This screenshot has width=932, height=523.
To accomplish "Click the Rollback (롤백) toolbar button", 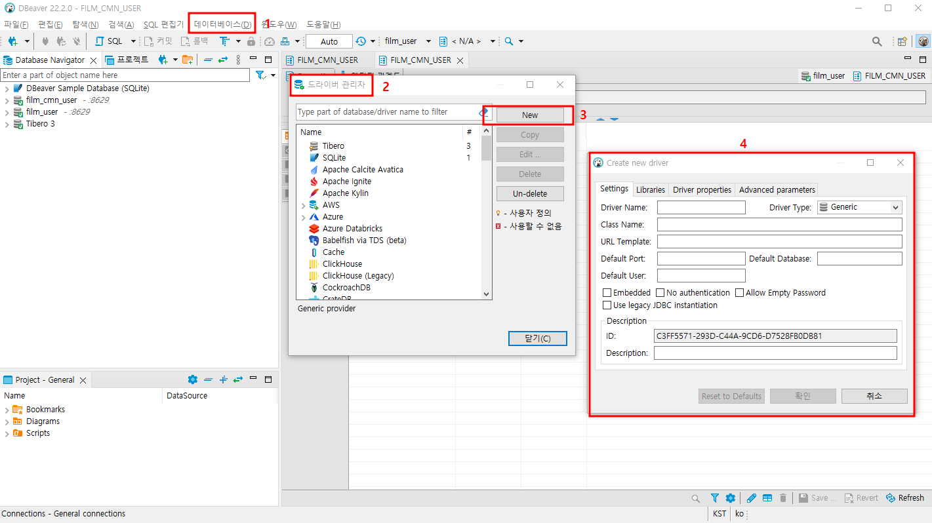I will coord(195,41).
